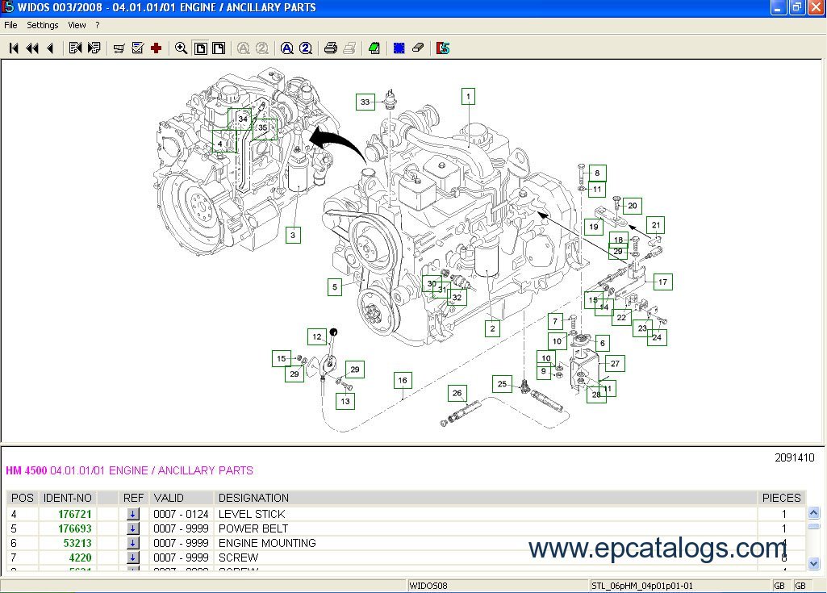Image resolution: width=827 pixels, height=593 pixels.
Task: Click ident number 176721 link
Action: point(75,514)
